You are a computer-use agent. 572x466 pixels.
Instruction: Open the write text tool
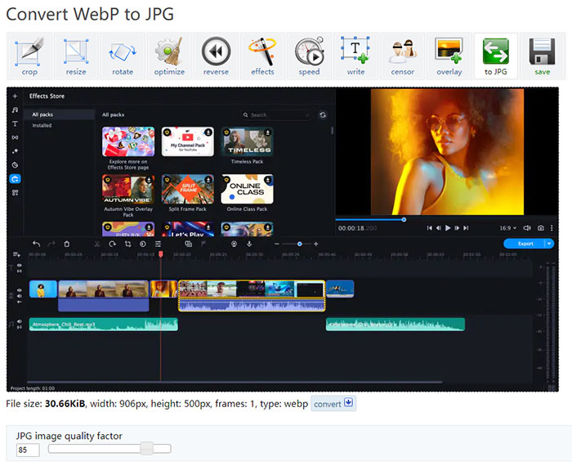point(355,56)
